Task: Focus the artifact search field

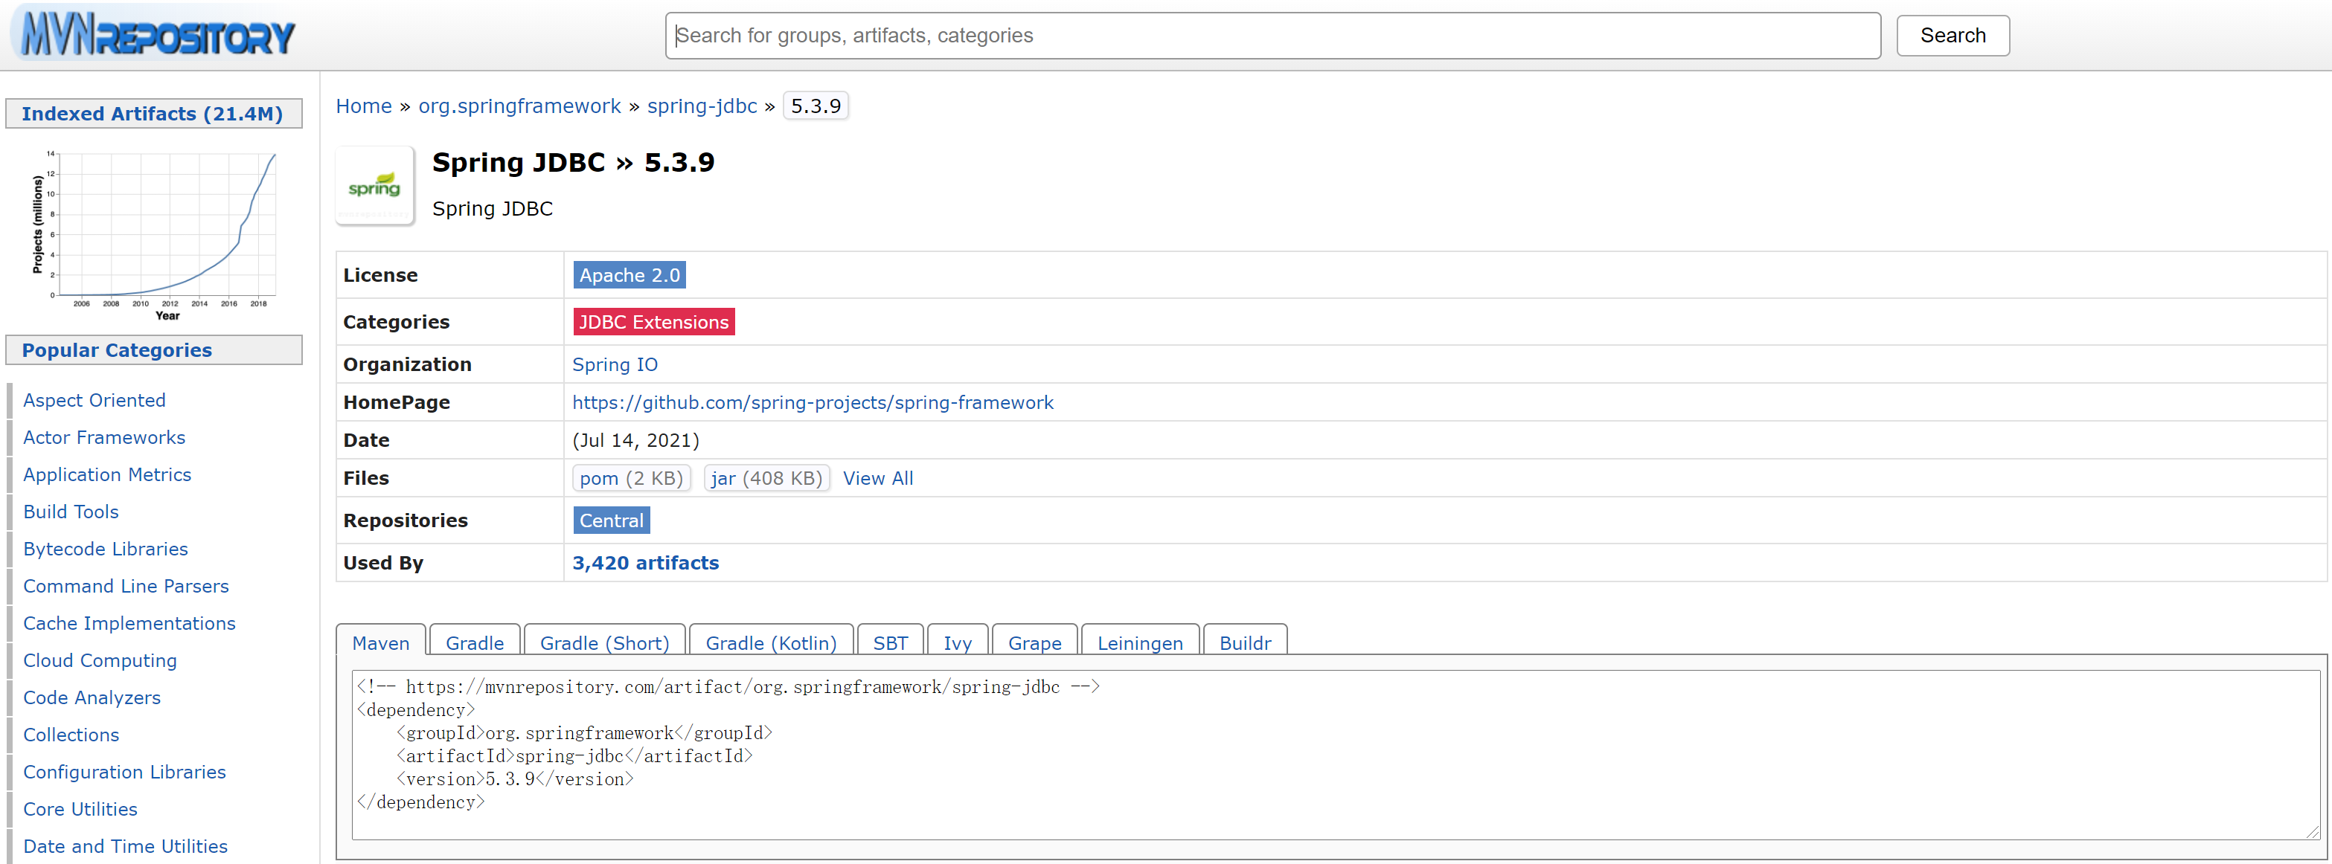Action: pyautogui.click(x=1272, y=35)
